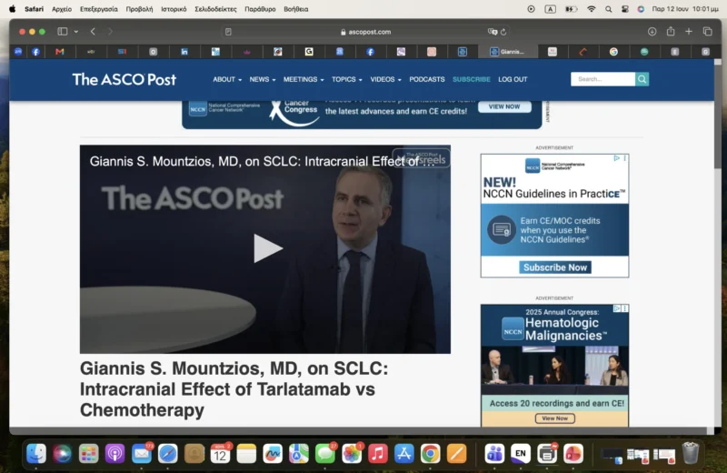Toggle Safari sidebar button
This screenshot has height=473, width=727.
(x=62, y=32)
